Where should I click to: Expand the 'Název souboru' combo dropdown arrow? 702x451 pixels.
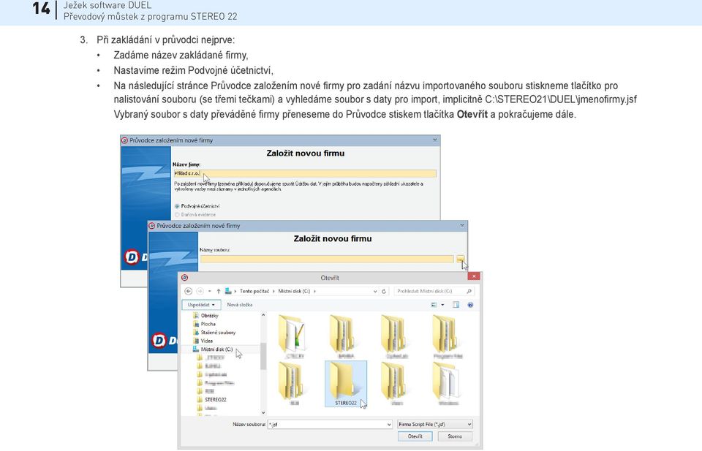(x=389, y=424)
